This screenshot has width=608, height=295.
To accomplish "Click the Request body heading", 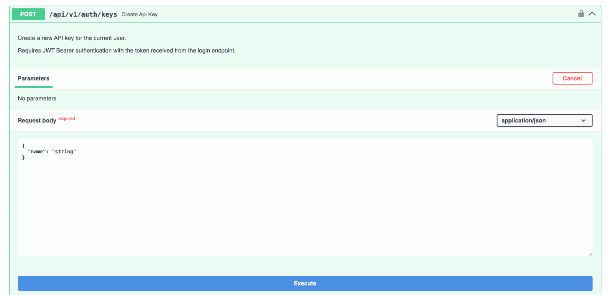I will pyautogui.click(x=37, y=120).
